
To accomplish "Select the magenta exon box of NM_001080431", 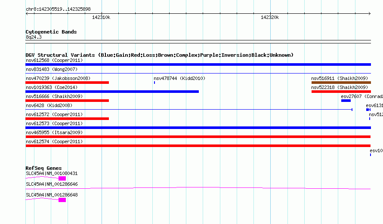I will (62, 178).
